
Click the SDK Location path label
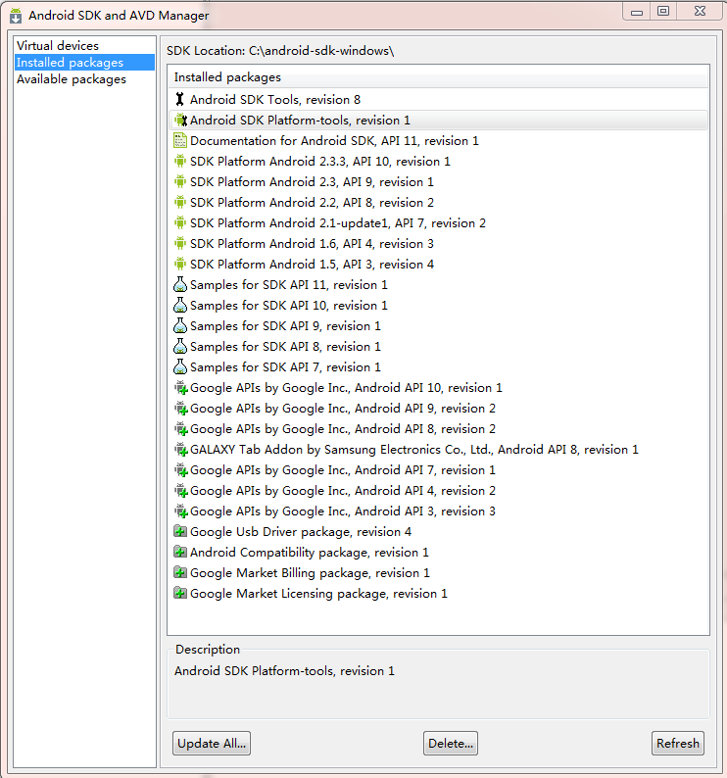tap(280, 51)
